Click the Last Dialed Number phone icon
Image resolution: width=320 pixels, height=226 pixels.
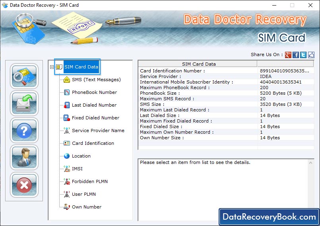pos(67,105)
